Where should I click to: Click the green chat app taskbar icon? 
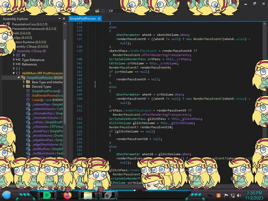coord(47,195)
